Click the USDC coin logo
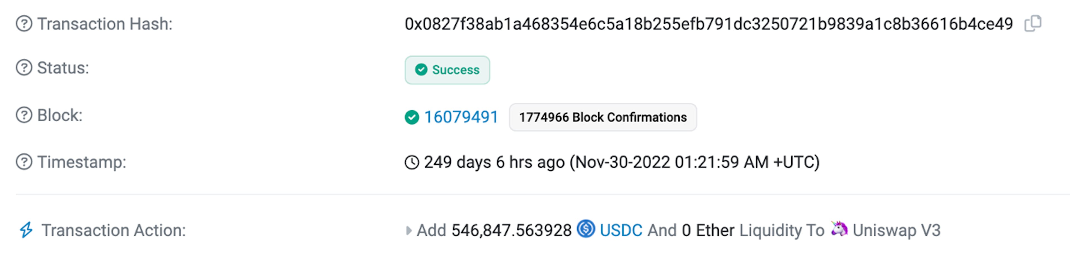 586,229
